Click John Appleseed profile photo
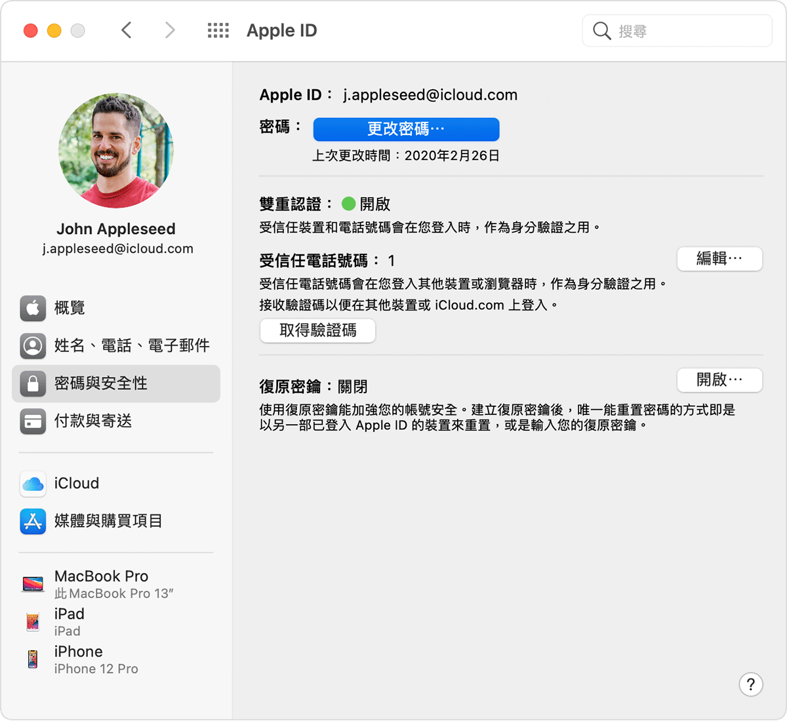 (x=116, y=151)
